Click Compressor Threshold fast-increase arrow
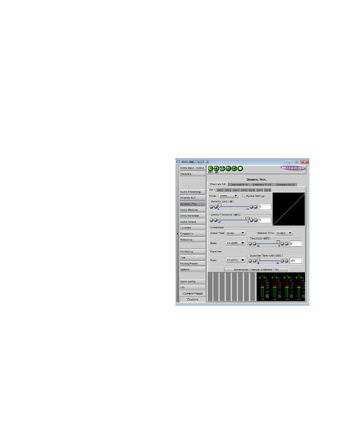Image resolution: width=340 pixels, height=440 pixels. point(287,244)
